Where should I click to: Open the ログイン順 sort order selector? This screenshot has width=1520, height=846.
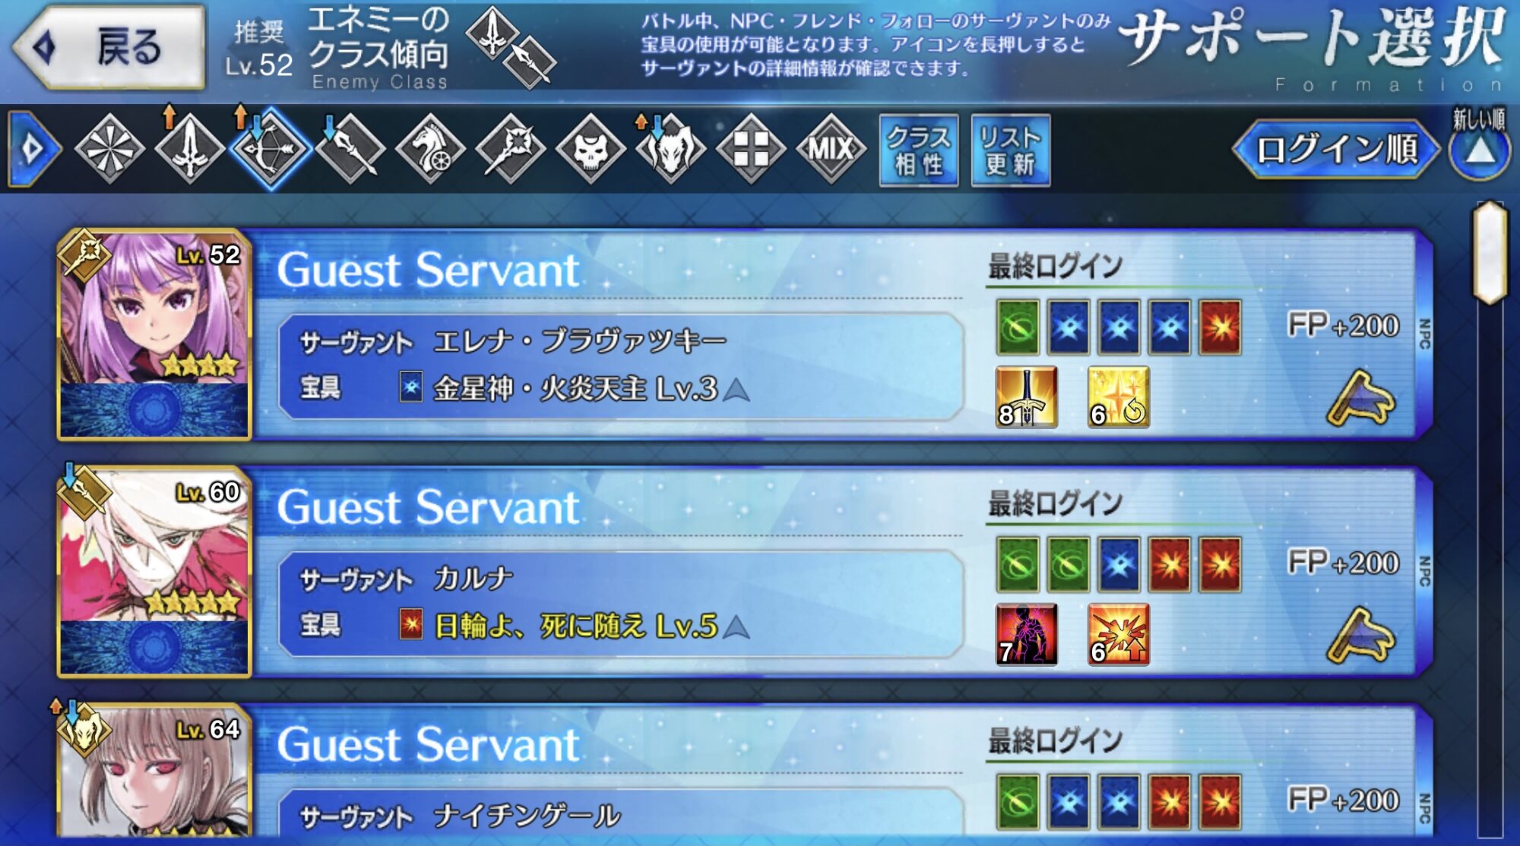click(1336, 150)
